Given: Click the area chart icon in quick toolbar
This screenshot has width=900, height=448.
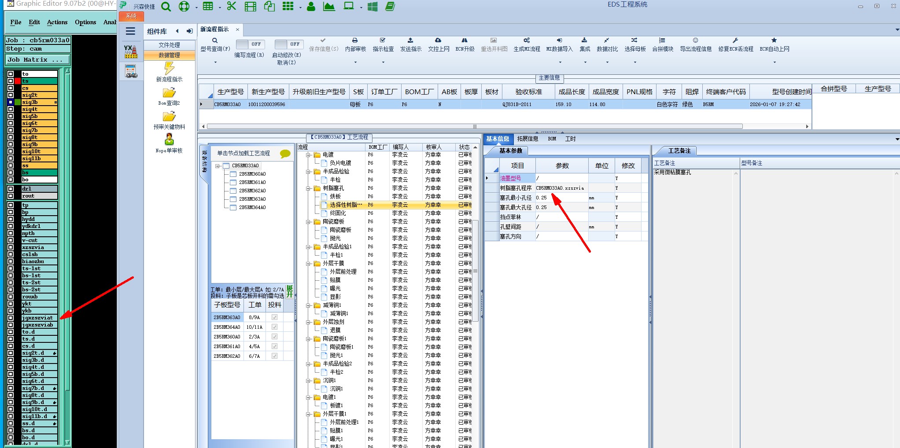Looking at the screenshot, I should [329, 6].
